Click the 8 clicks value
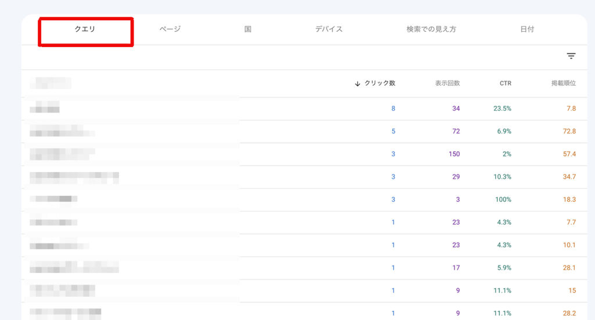This screenshot has width=595, height=320. (x=393, y=108)
